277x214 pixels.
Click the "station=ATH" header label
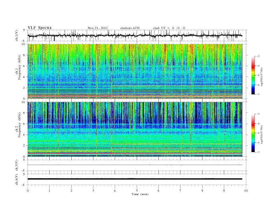pos(130,28)
